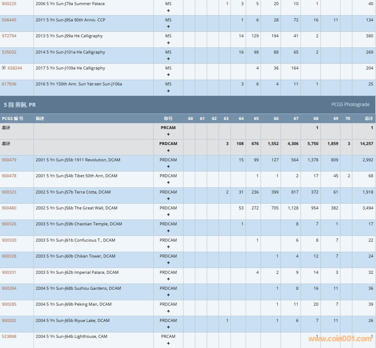
Task: Open the PCGS Photograde link
Action: [350, 104]
